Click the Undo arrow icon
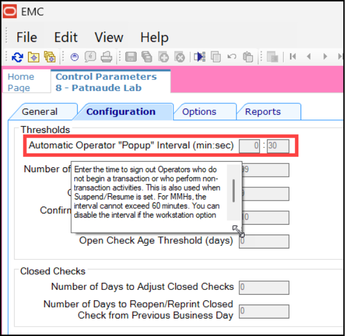 coord(232,57)
